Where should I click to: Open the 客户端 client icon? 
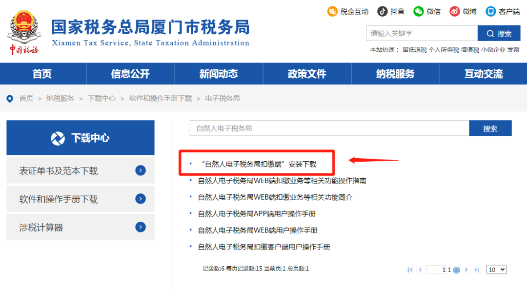click(491, 11)
